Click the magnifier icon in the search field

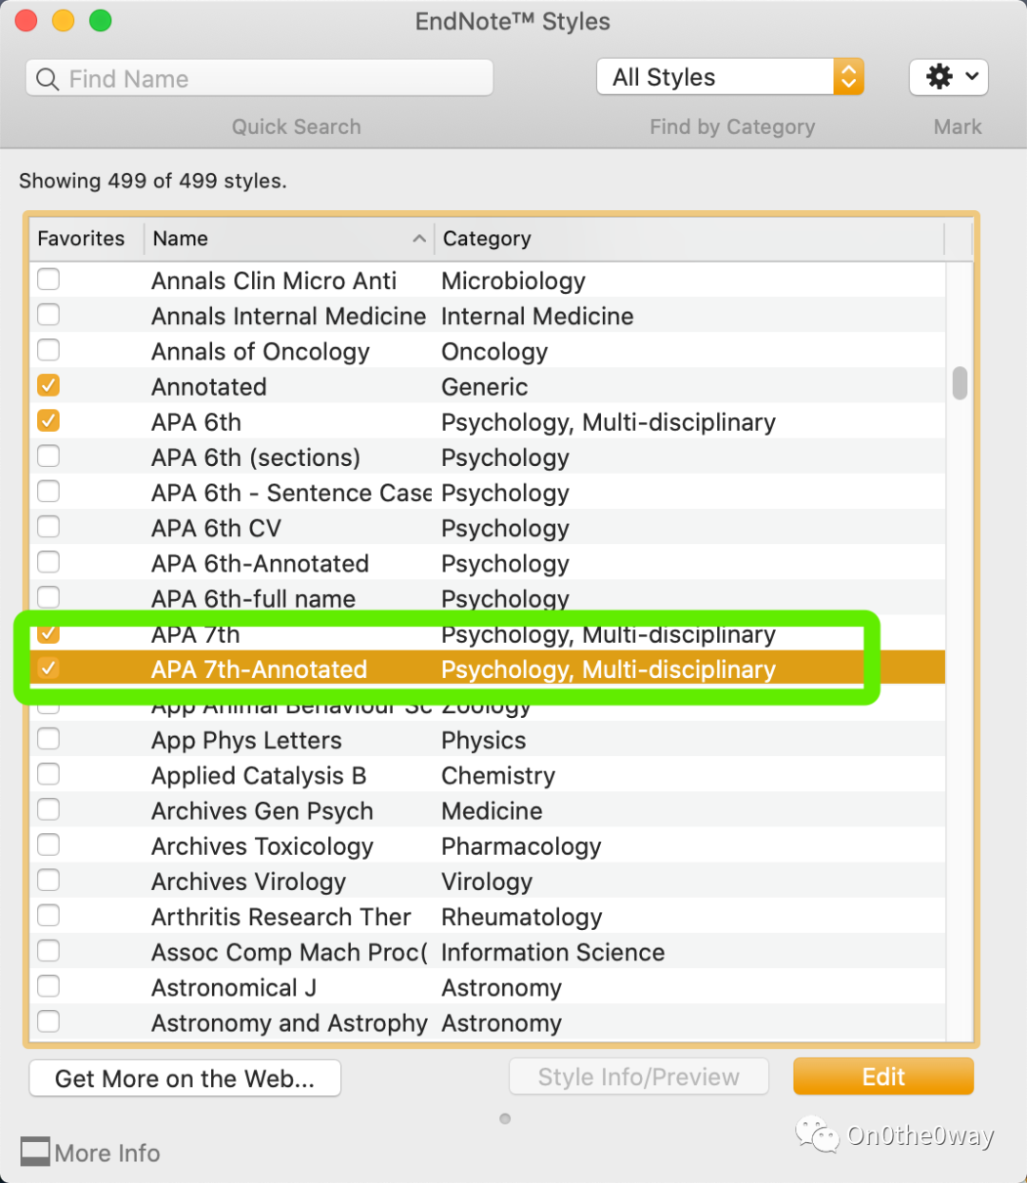(47, 79)
